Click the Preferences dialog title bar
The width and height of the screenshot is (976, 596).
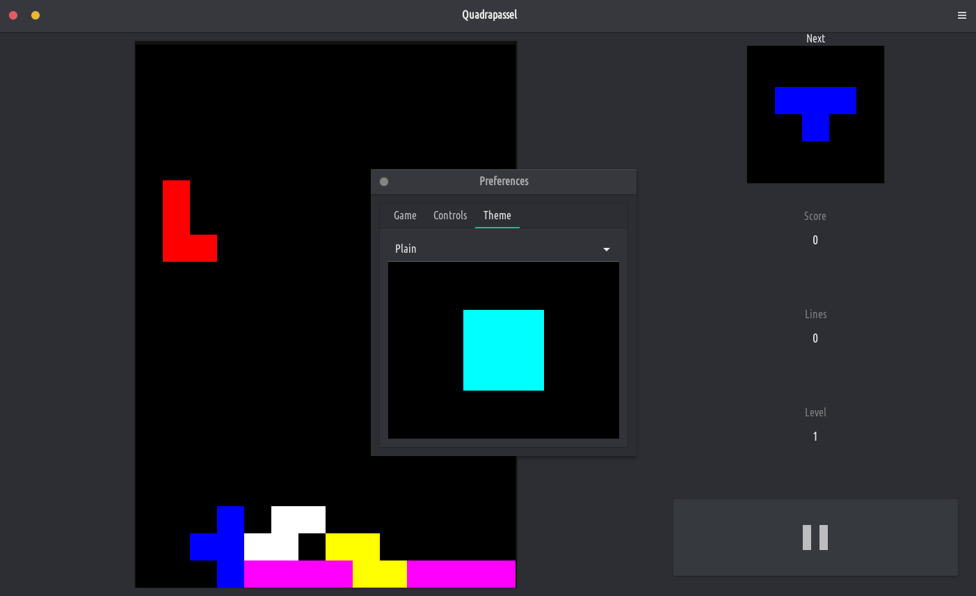(504, 182)
